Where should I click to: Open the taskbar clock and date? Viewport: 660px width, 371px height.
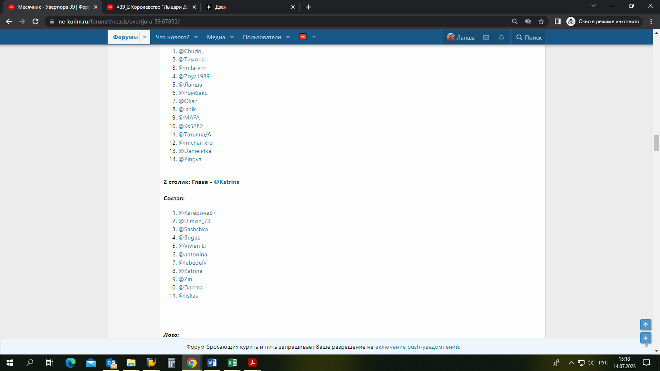624,363
